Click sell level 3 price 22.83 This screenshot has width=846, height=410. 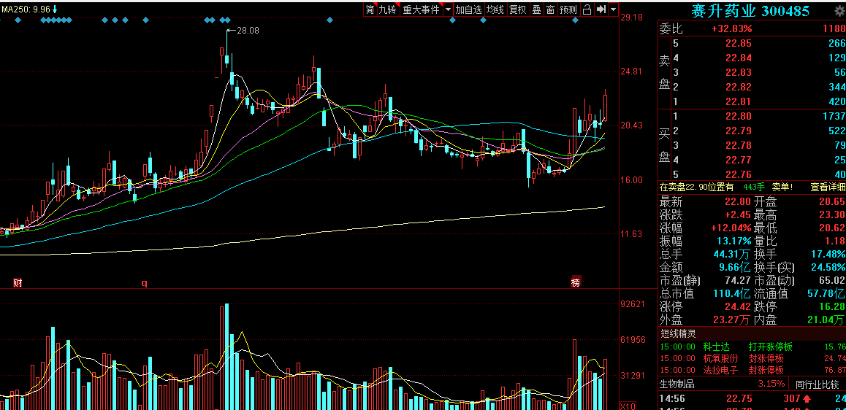[739, 72]
